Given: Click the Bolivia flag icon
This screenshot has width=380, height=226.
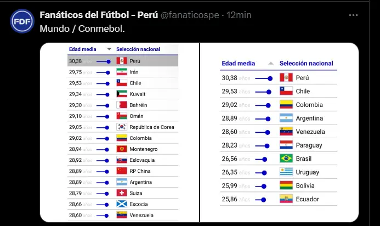Looking at the screenshot, I should pos(286,185).
